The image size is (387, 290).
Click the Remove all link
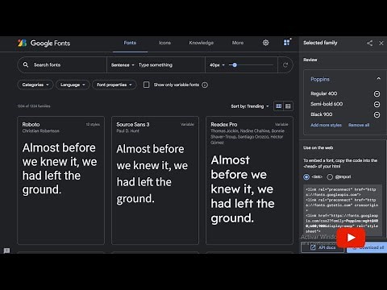pos(359,125)
